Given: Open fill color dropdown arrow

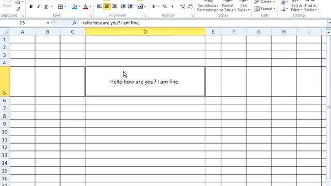Looking at the screenshot, I should point(80,7).
